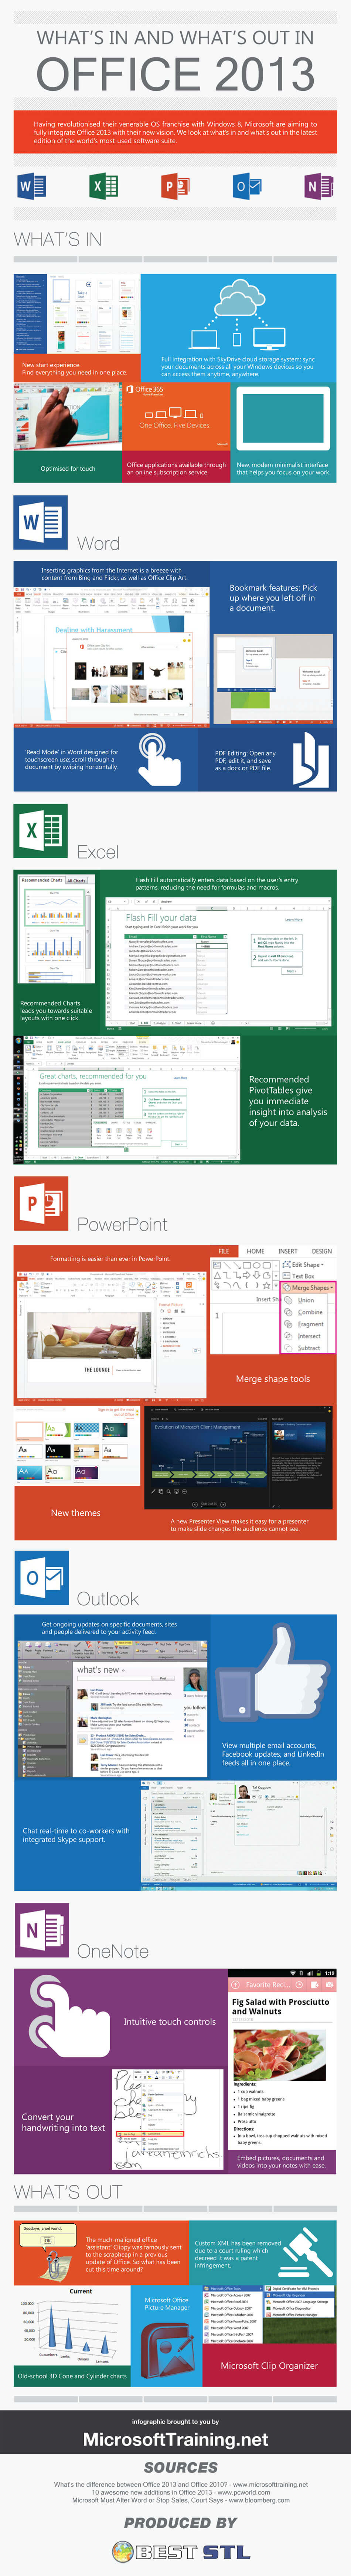Click 'Merge shape tools' caption
Viewport: 351px width, 2576px height.
point(272,1379)
